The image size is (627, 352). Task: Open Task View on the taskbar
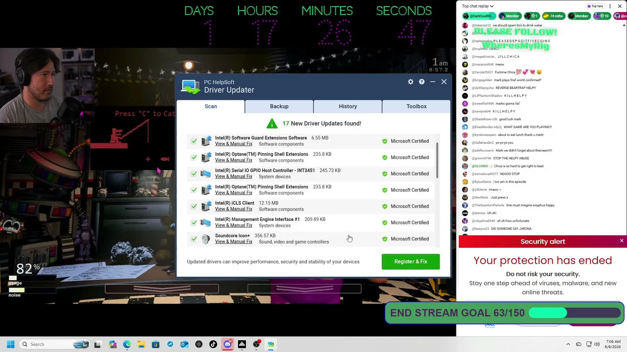[x=97, y=344]
